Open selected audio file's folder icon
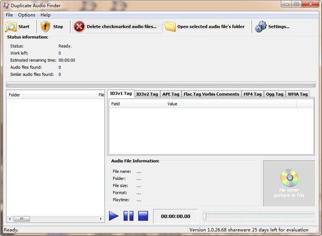This screenshot has width=322, height=236. (x=170, y=26)
